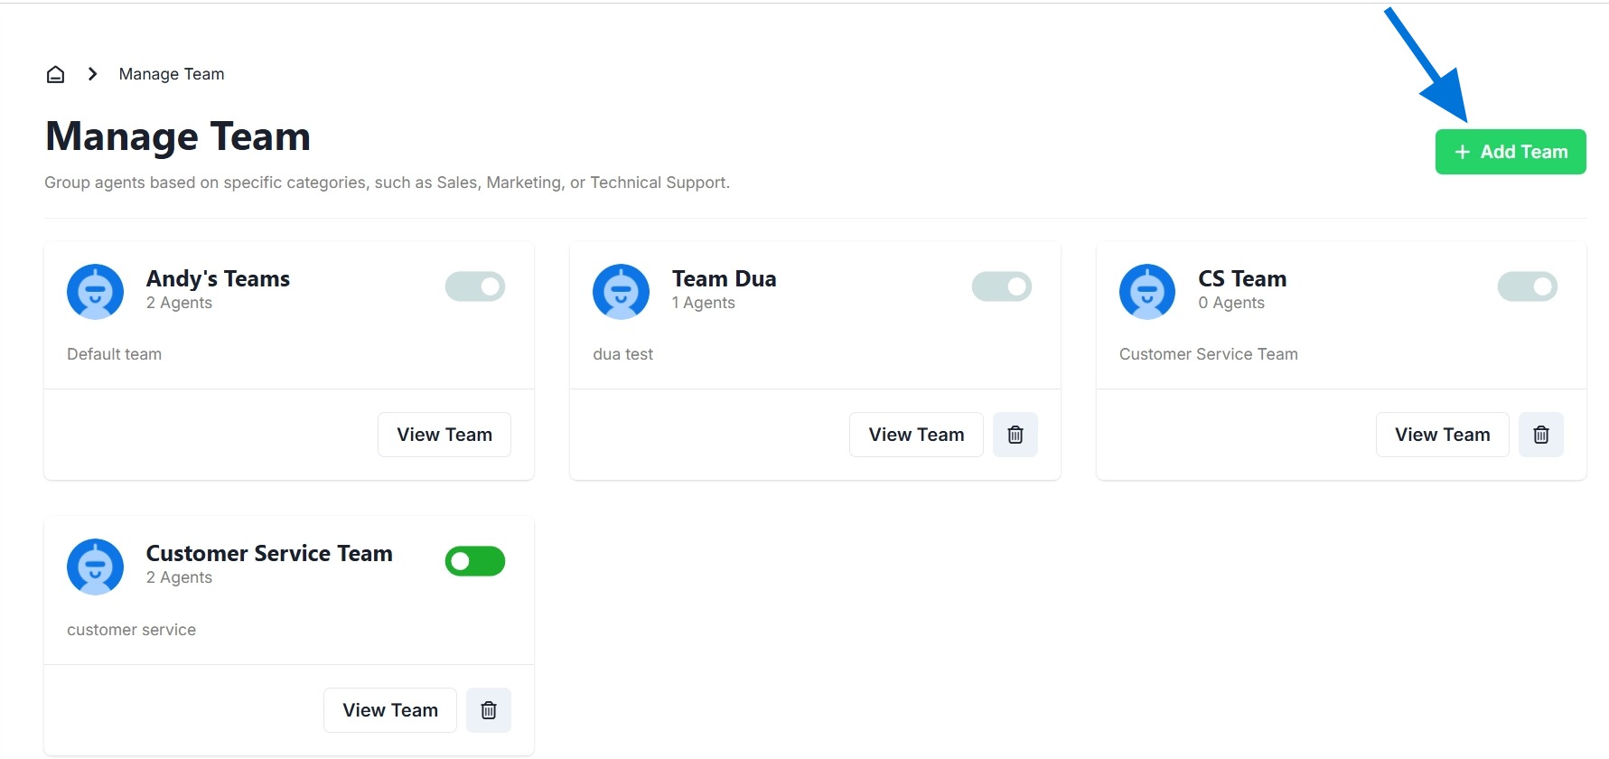Select Manage Team breadcrumb item
The image size is (1609, 759).
(172, 74)
